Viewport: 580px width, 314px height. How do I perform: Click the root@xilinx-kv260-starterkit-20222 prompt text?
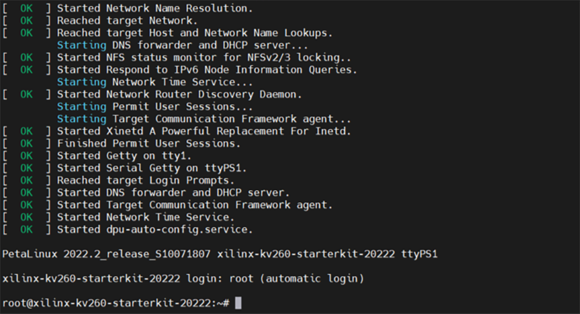pos(116,303)
